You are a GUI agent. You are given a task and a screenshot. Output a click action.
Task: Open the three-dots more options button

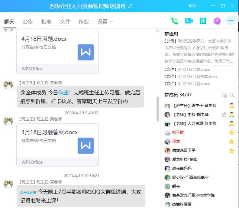click(x=231, y=21)
